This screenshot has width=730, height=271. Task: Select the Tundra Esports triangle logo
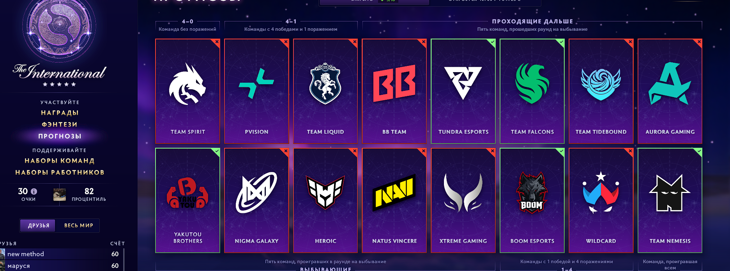463,83
